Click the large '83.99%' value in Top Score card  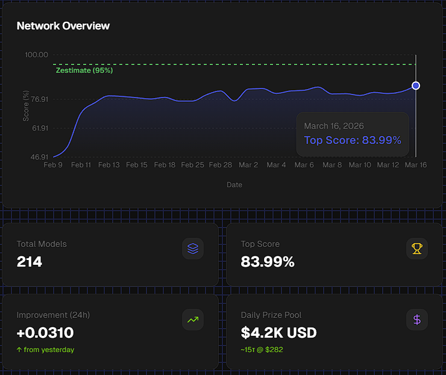click(x=268, y=262)
